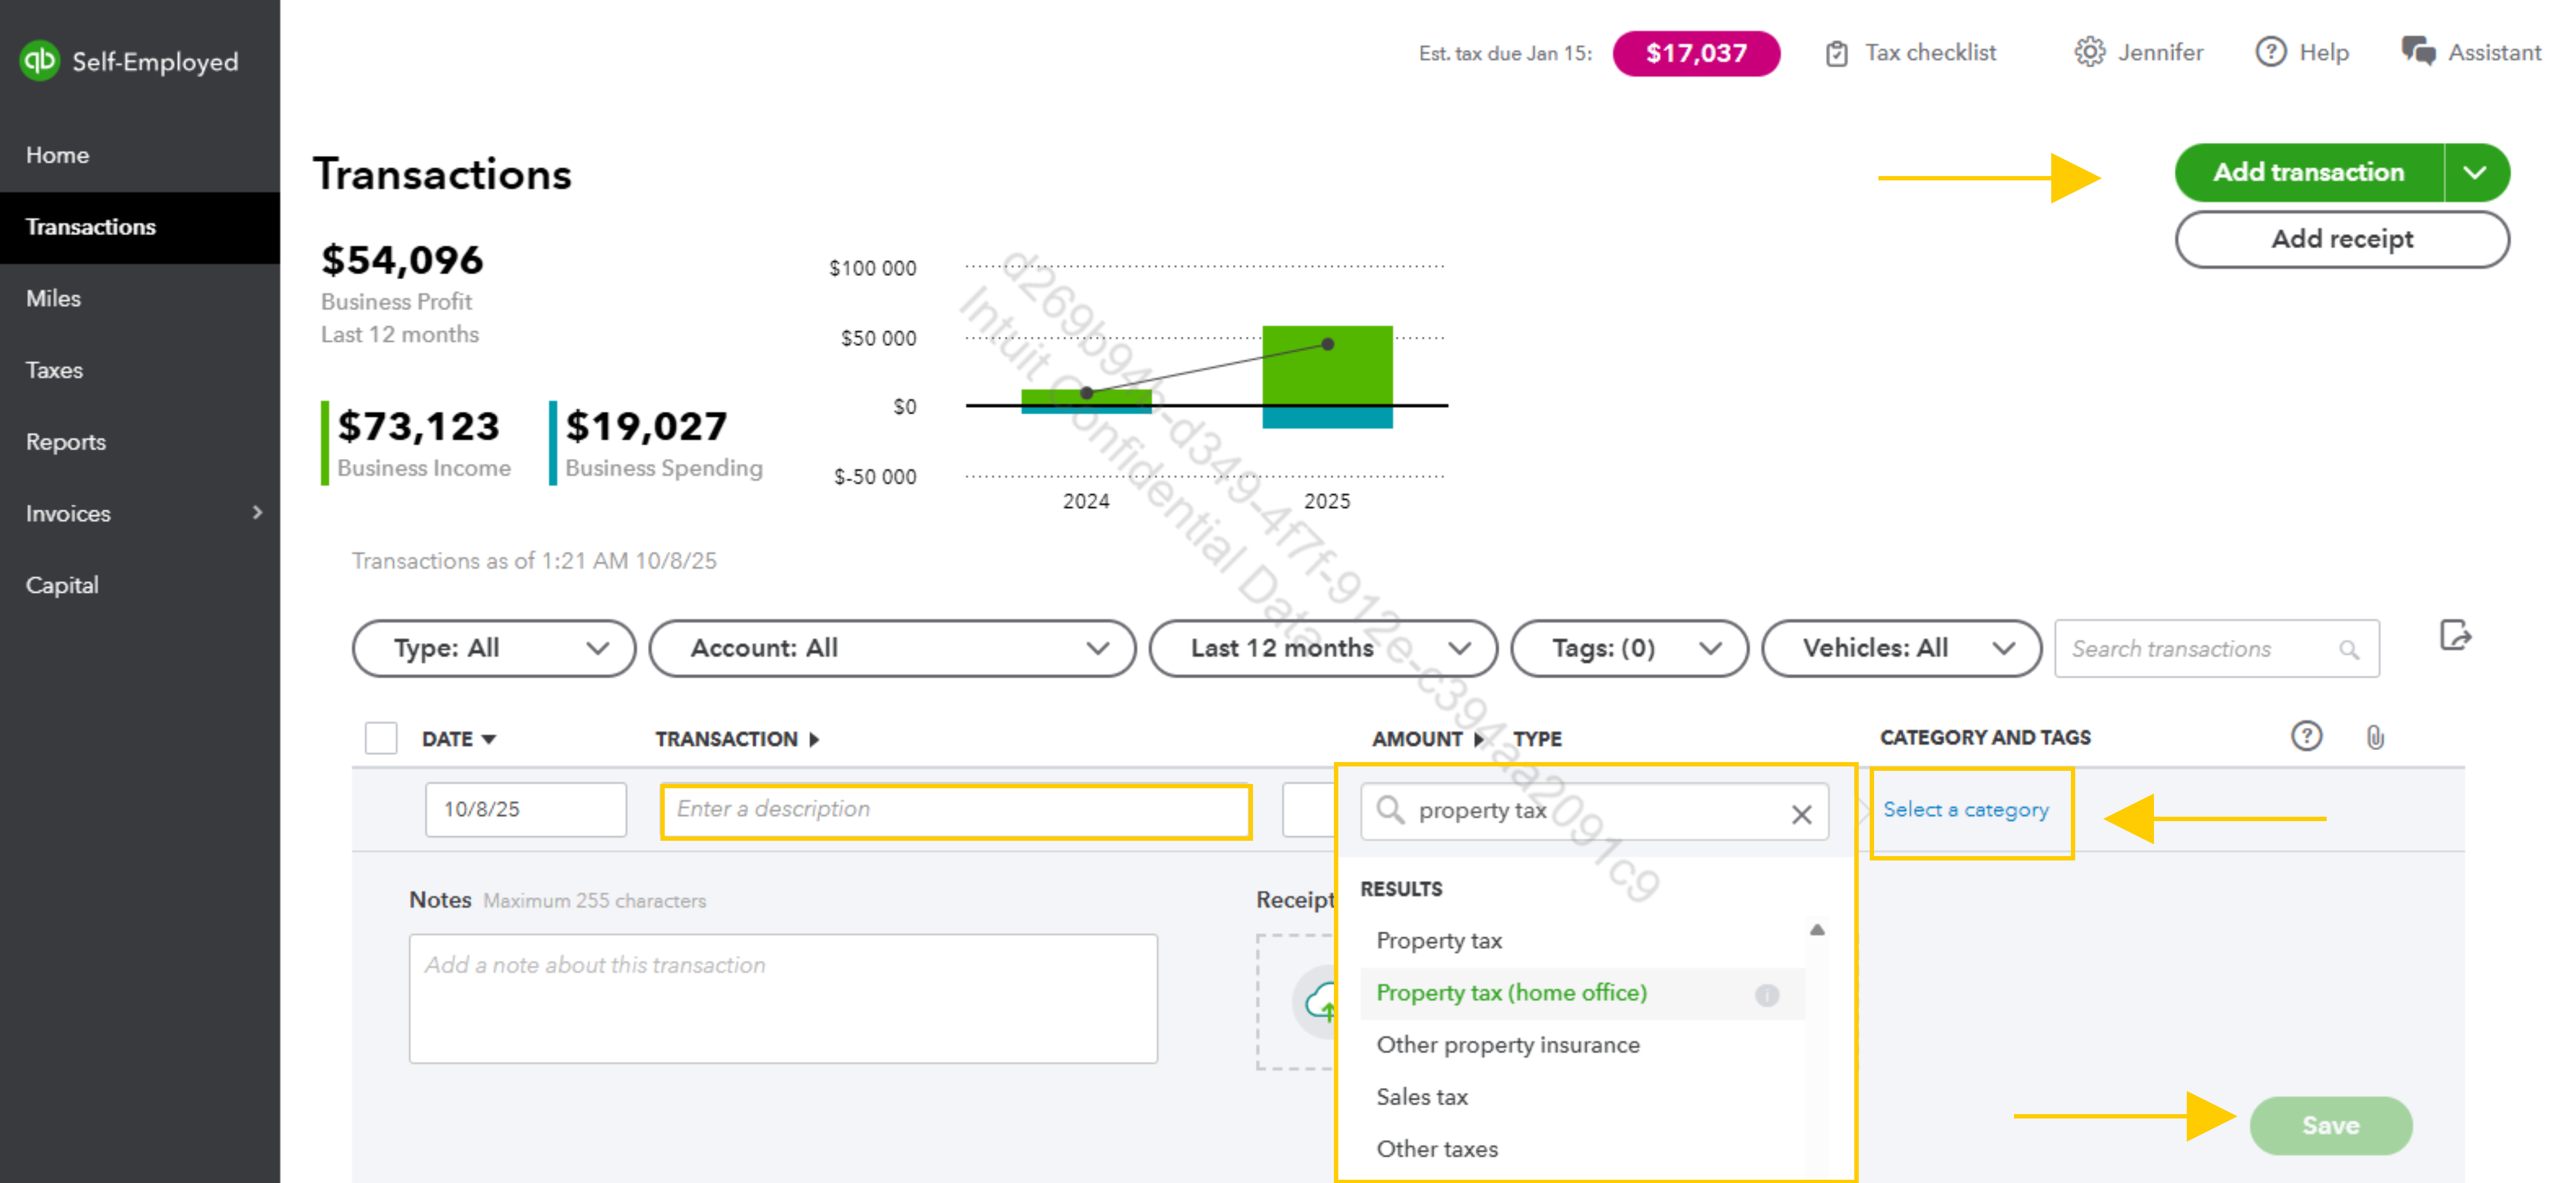Click the category help question icon

click(x=2306, y=737)
